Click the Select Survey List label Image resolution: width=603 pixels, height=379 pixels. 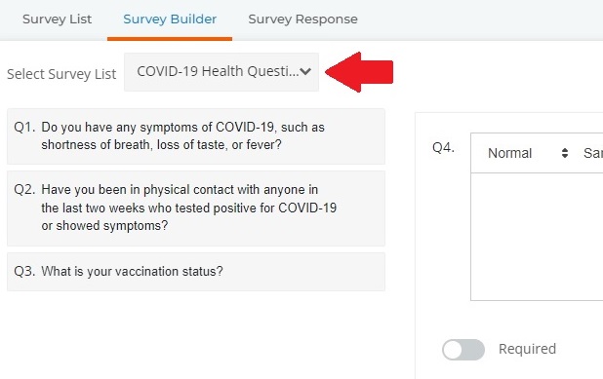click(61, 74)
